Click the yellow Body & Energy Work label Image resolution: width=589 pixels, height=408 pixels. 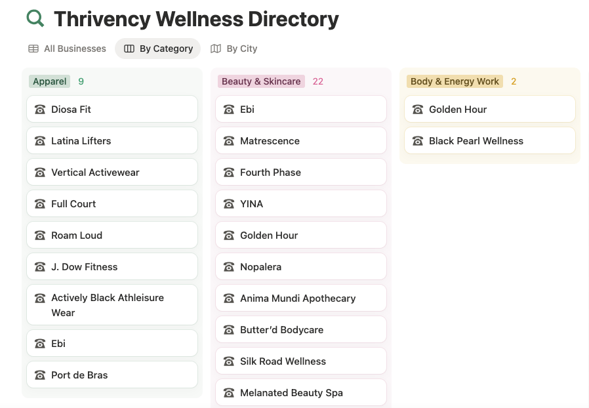[x=455, y=81]
